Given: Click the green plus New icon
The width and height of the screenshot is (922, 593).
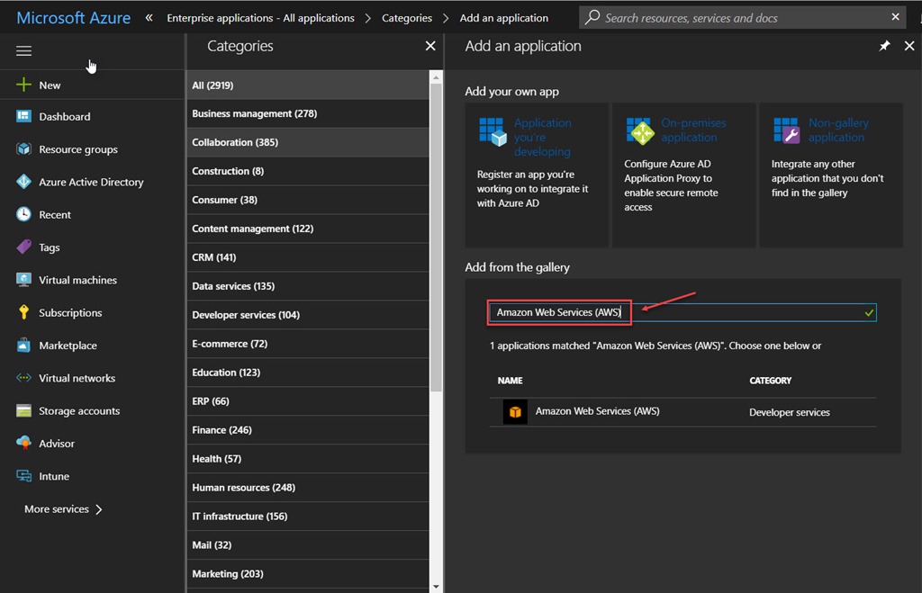Looking at the screenshot, I should [x=23, y=85].
